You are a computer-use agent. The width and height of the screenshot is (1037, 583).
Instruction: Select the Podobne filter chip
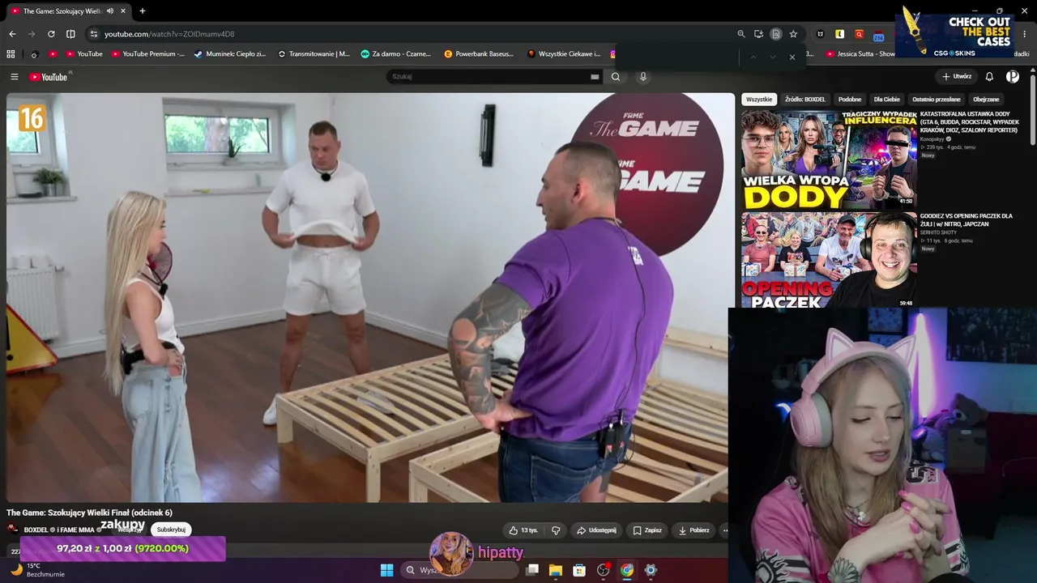tap(850, 100)
